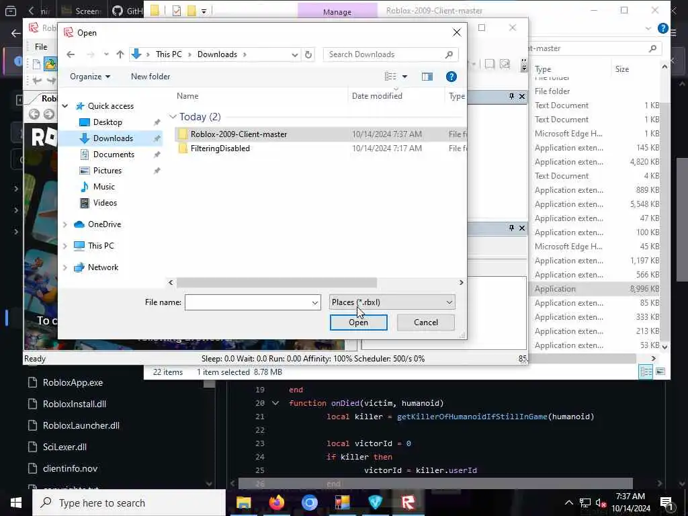Viewport: 688px width, 516px height.
Task: Open File Explorer help icon
Action: pyautogui.click(x=662, y=28)
